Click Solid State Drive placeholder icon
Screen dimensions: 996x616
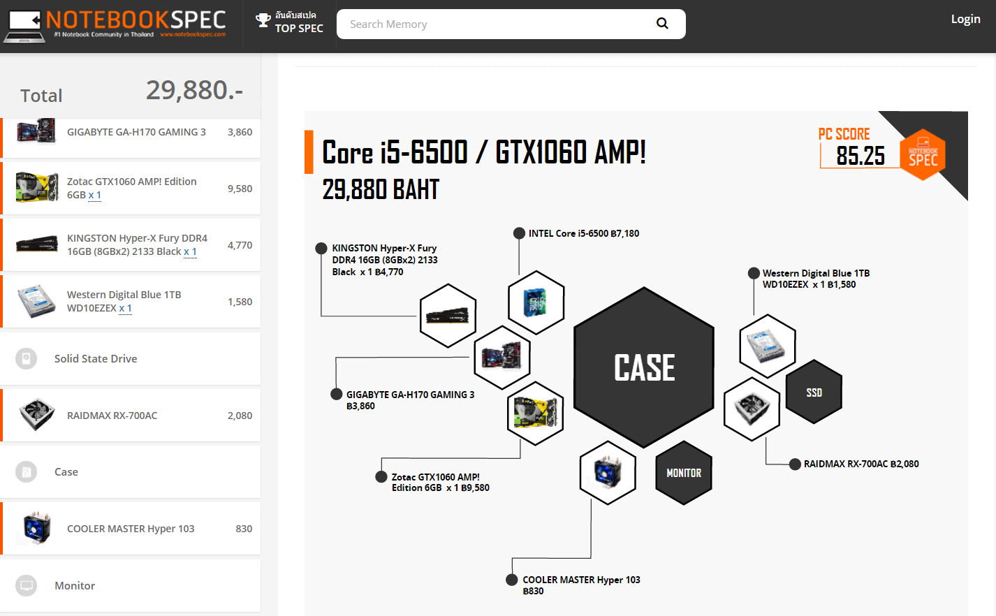26,359
